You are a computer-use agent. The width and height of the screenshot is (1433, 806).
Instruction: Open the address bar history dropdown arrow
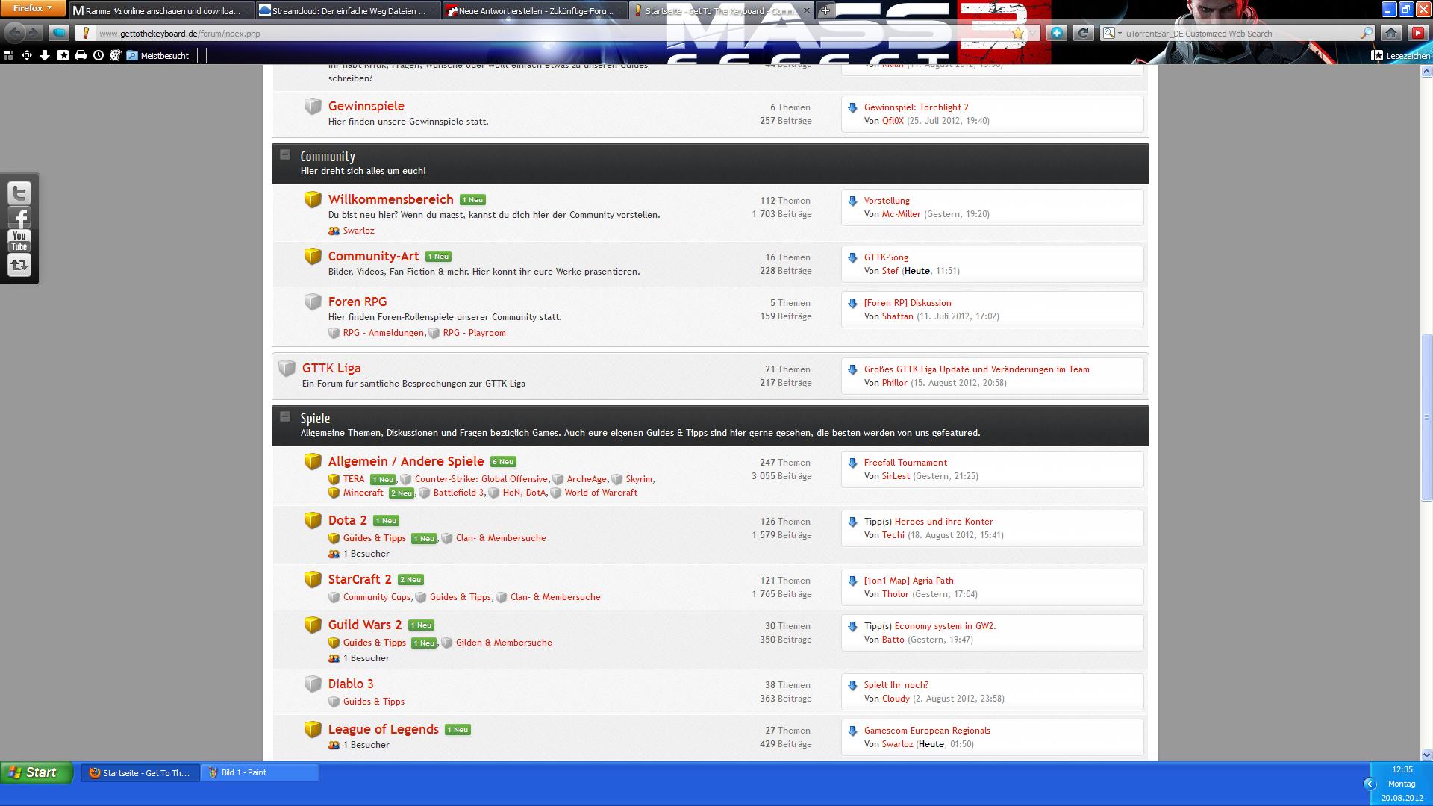(x=1033, y=33)
